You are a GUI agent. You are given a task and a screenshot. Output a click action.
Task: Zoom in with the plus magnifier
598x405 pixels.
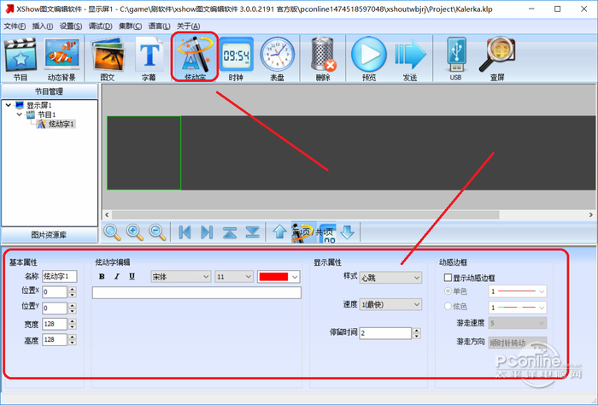coord(135,232)
